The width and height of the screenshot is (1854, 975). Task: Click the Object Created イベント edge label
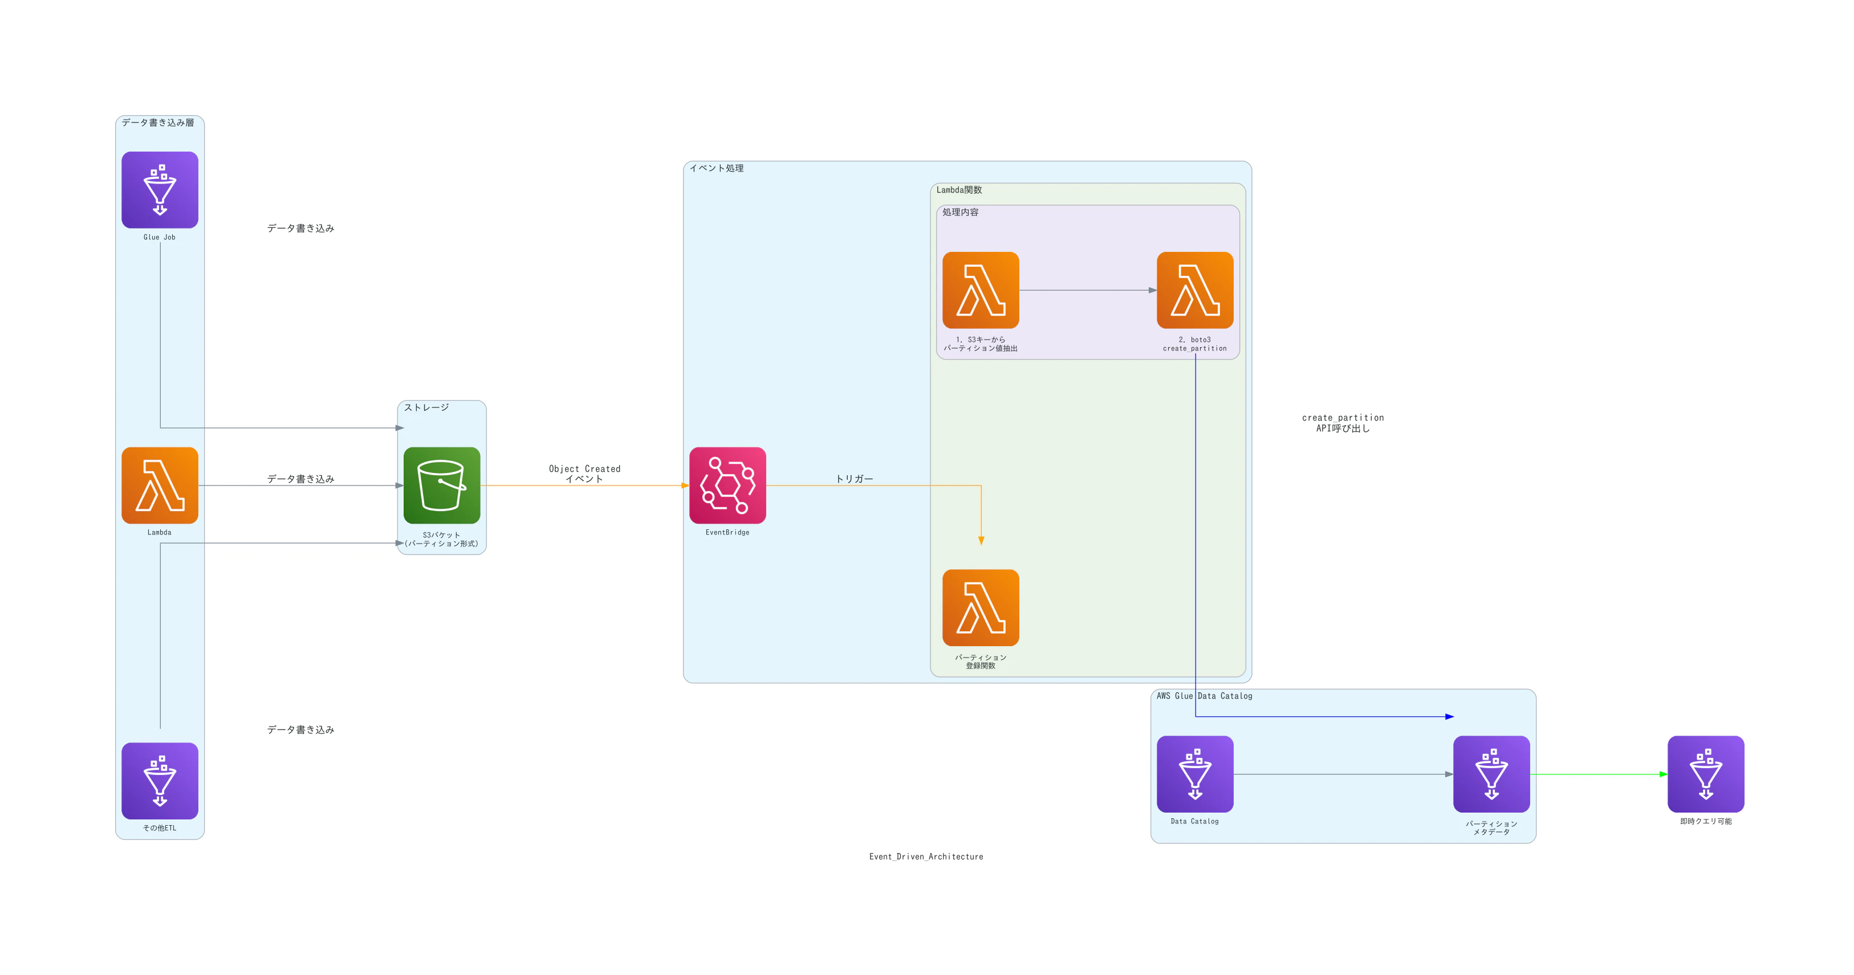click(x=585, y=474)
